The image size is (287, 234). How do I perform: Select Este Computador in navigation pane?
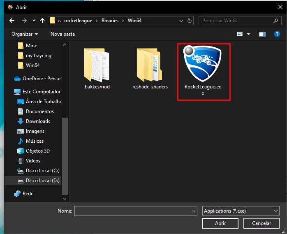tap(37, 92)
